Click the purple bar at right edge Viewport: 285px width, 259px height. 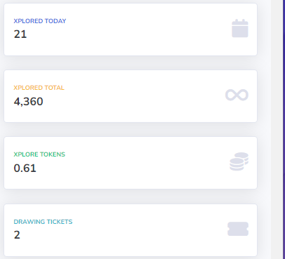coord(284,129)
